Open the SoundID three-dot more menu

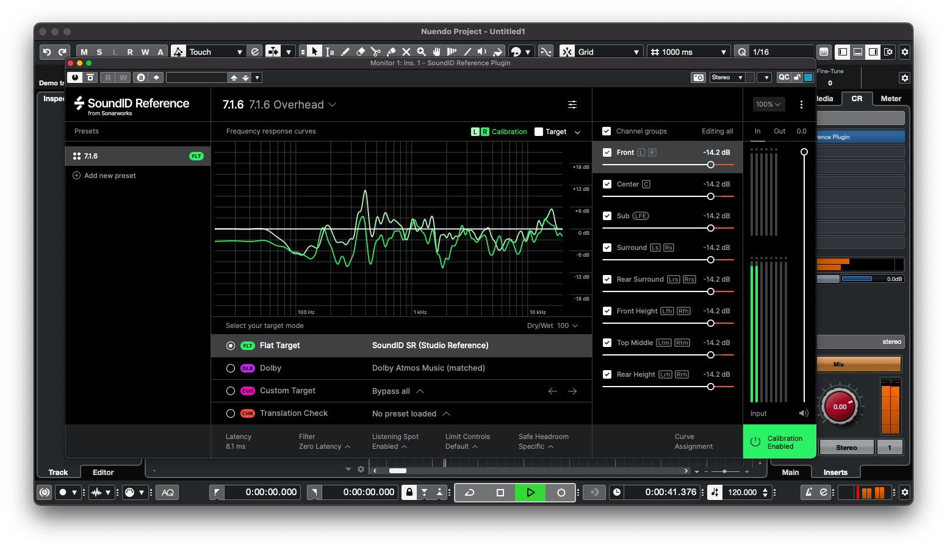tap(801, 104)
